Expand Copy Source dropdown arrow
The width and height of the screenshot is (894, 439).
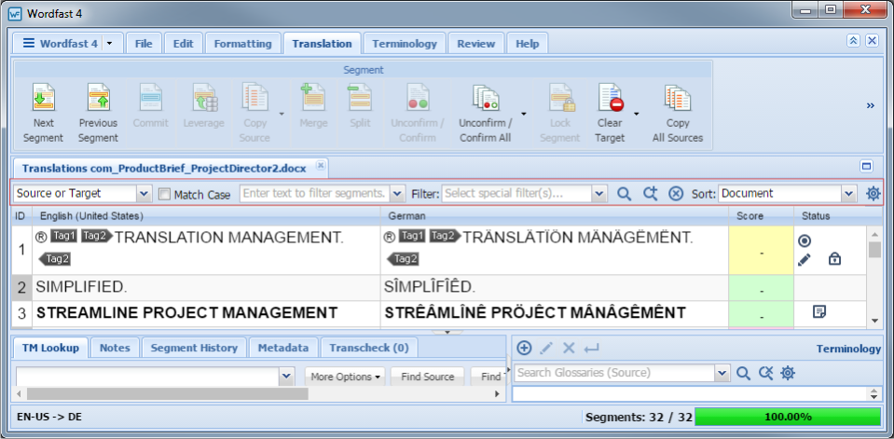282,114
